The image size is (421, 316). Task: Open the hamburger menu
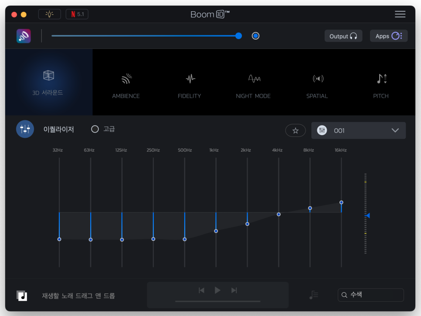(x=400, y=14)
